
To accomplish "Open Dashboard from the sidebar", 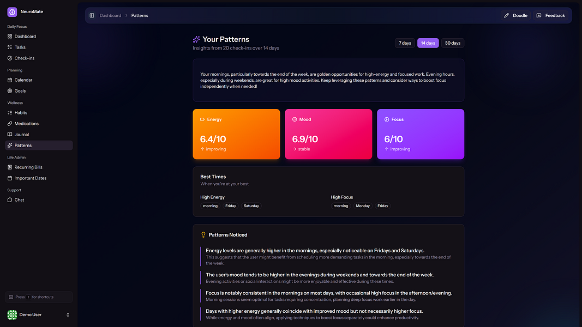I will pos(39,37).
